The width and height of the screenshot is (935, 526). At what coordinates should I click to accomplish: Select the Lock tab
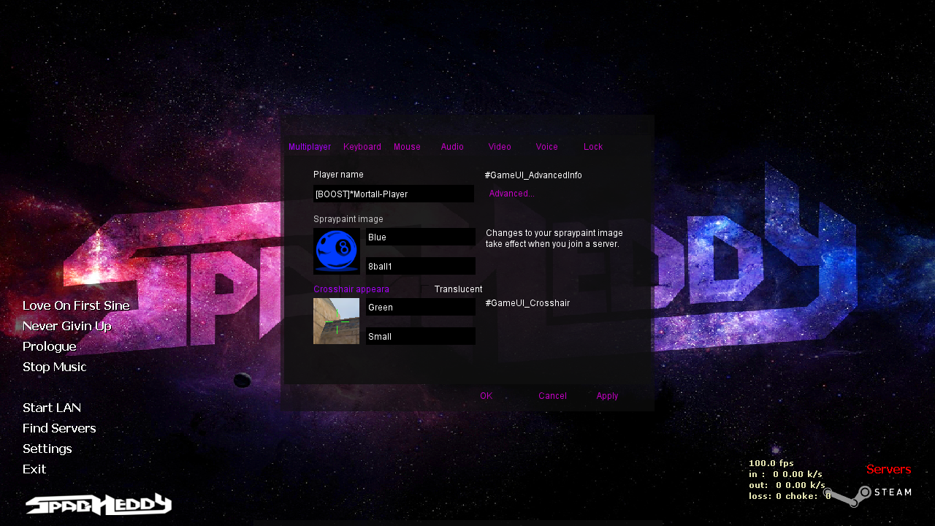pos(593,147)
